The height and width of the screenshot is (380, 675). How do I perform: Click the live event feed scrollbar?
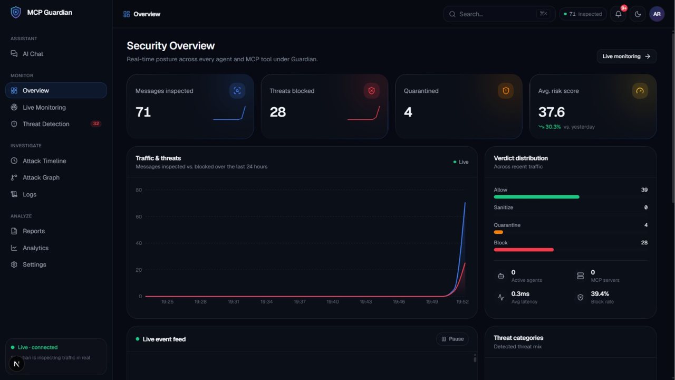point(475,359)
